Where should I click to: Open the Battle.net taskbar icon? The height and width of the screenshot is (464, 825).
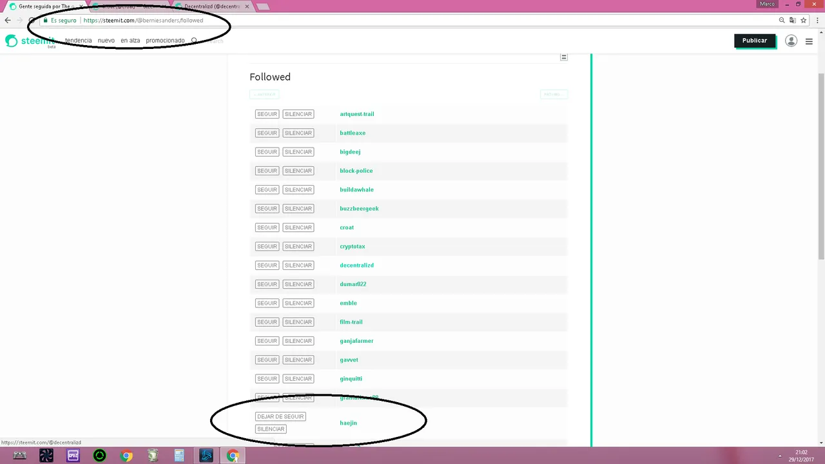(206, 456)
